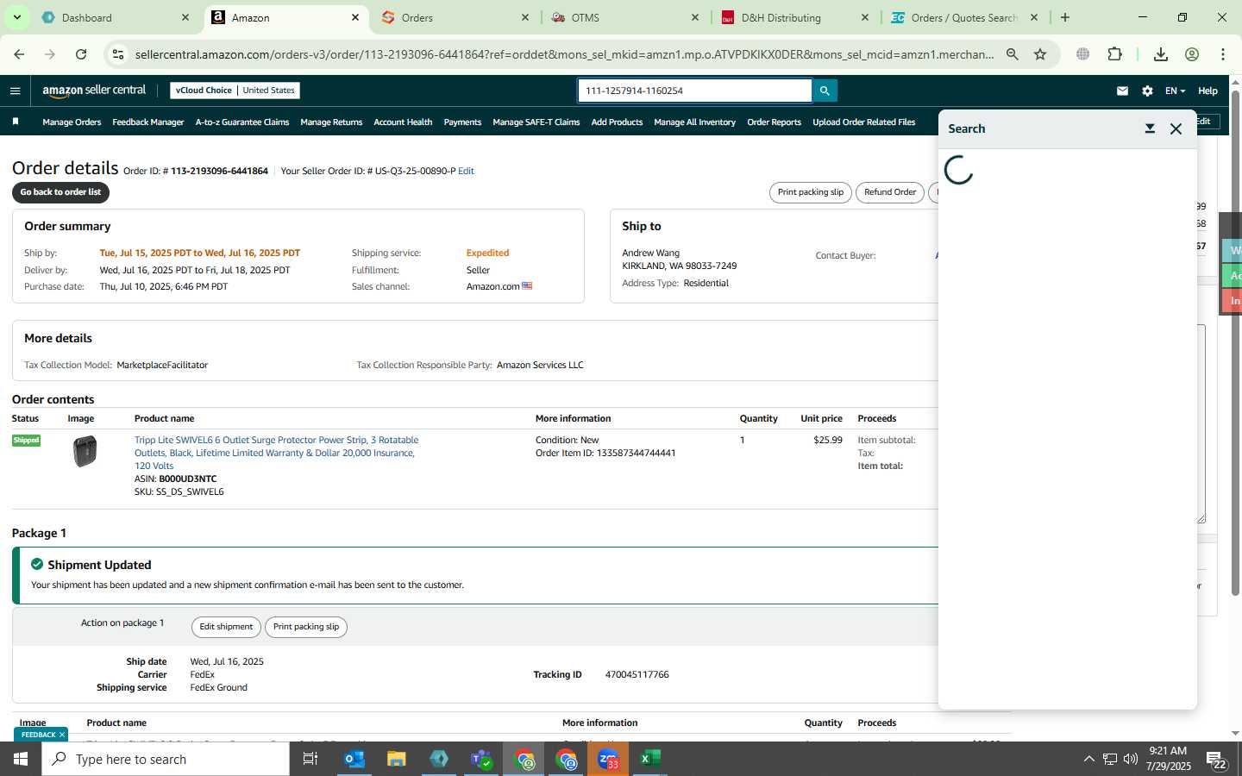Screen dimensions: 1242x776
Task: Open File Explorer from the taskbar
Action: click(396, 759)
